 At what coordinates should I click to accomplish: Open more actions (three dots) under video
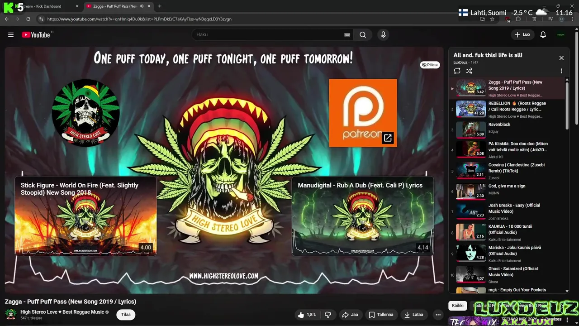[x=438, y=315]
